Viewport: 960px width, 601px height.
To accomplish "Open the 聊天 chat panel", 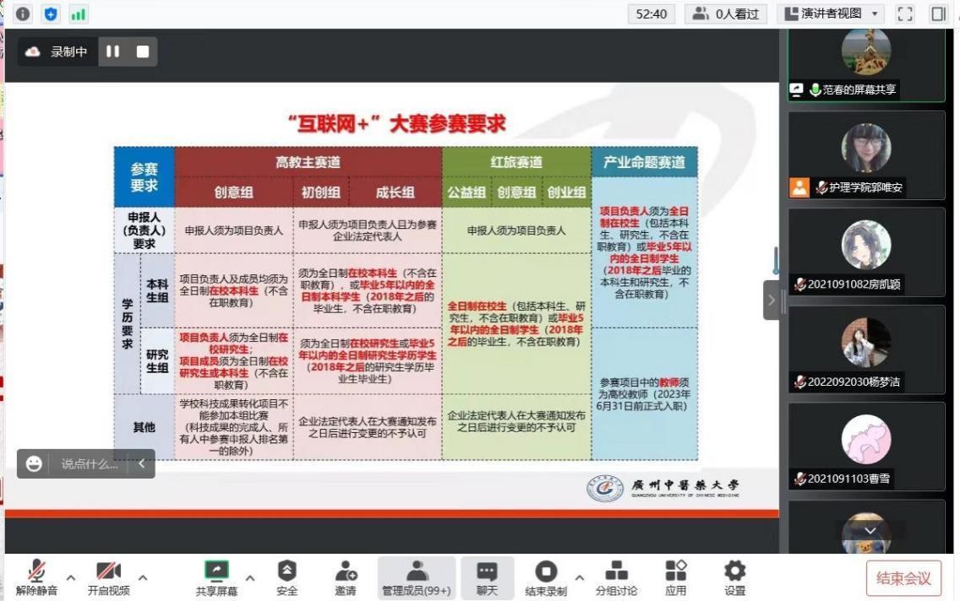I will pos(487,577).
